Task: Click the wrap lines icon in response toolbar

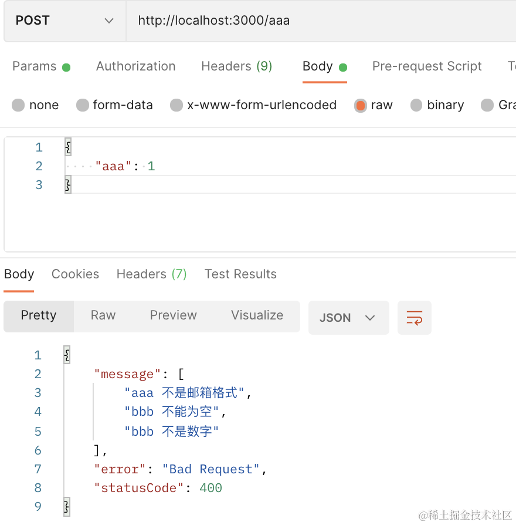Action: (414, 318)
